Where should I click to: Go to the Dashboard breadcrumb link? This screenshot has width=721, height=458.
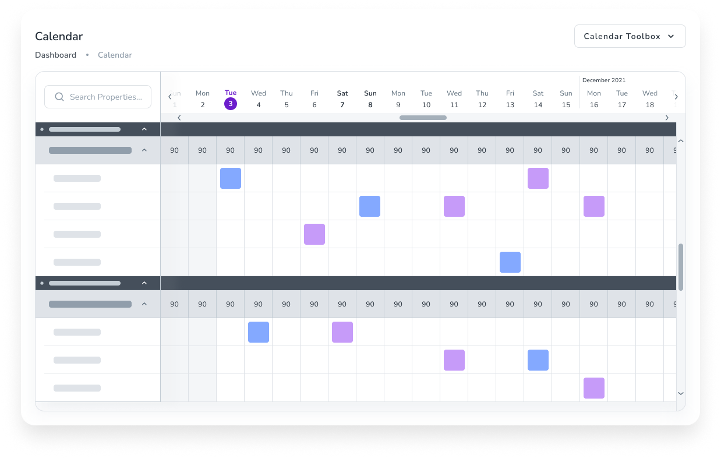coord(55,55)
